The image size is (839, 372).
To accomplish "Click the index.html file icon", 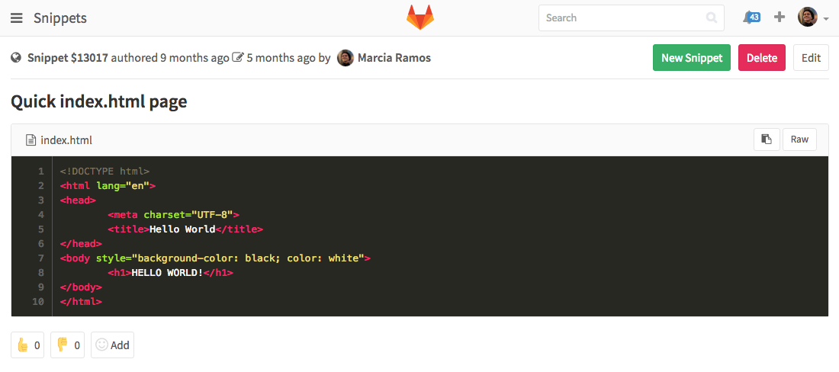I will [x=31, y=140].
